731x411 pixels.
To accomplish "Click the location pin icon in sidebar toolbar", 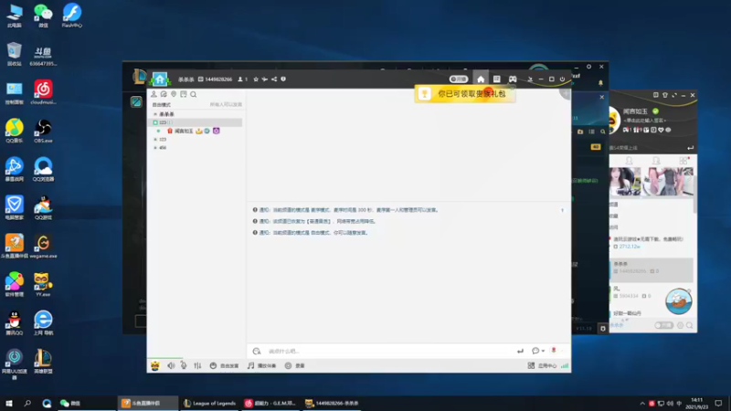I will pyautogui.click(x=174, y=94).
